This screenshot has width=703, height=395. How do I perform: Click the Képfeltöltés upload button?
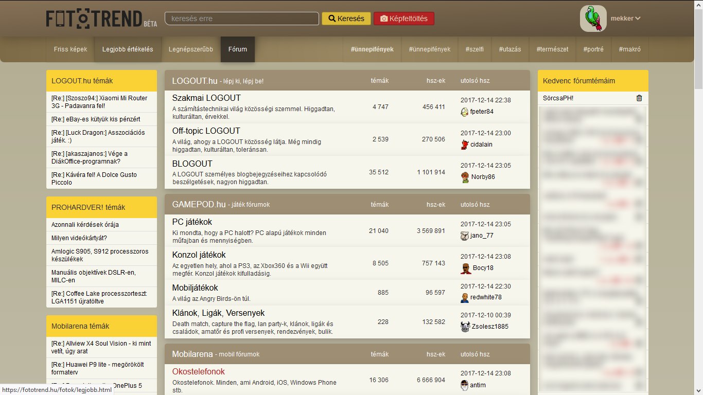click(x=404, y=19)
